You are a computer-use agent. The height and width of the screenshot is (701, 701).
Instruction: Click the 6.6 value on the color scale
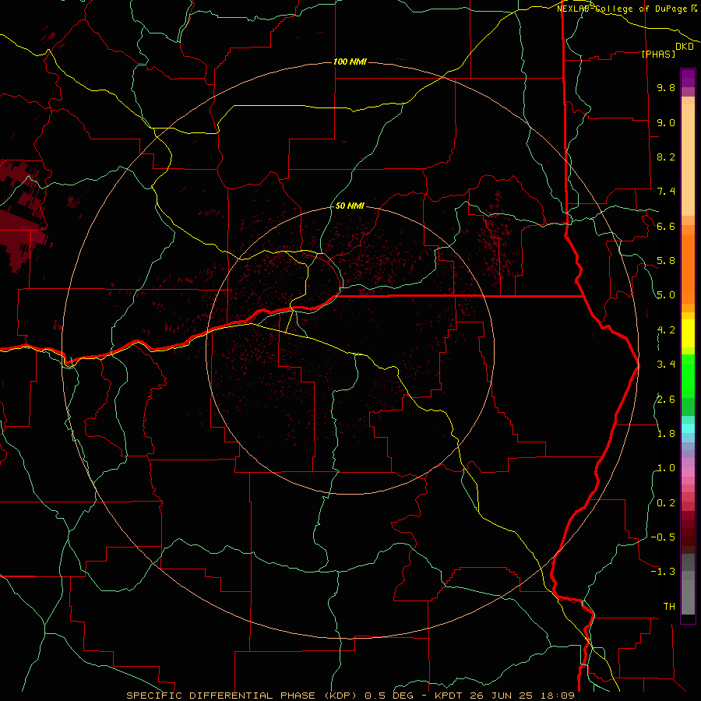(666, 226)
